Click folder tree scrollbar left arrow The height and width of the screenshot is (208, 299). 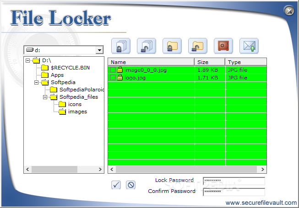(27, 169)
